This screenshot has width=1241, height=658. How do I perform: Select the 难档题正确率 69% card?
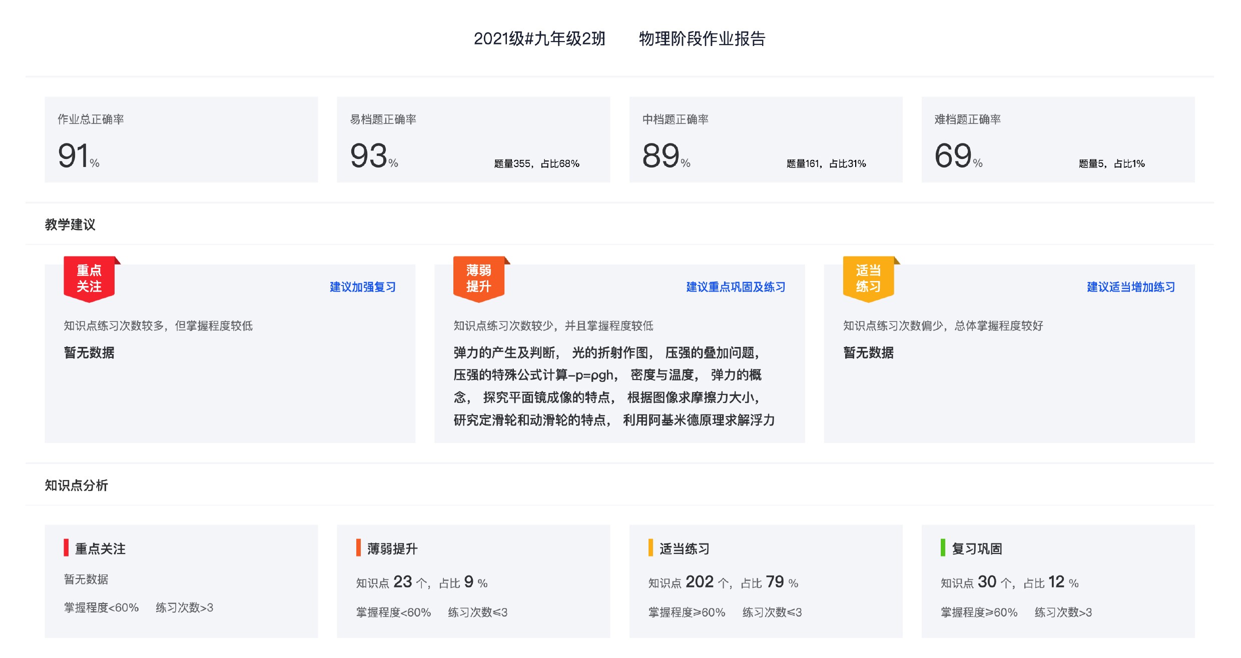(1058, 139)
